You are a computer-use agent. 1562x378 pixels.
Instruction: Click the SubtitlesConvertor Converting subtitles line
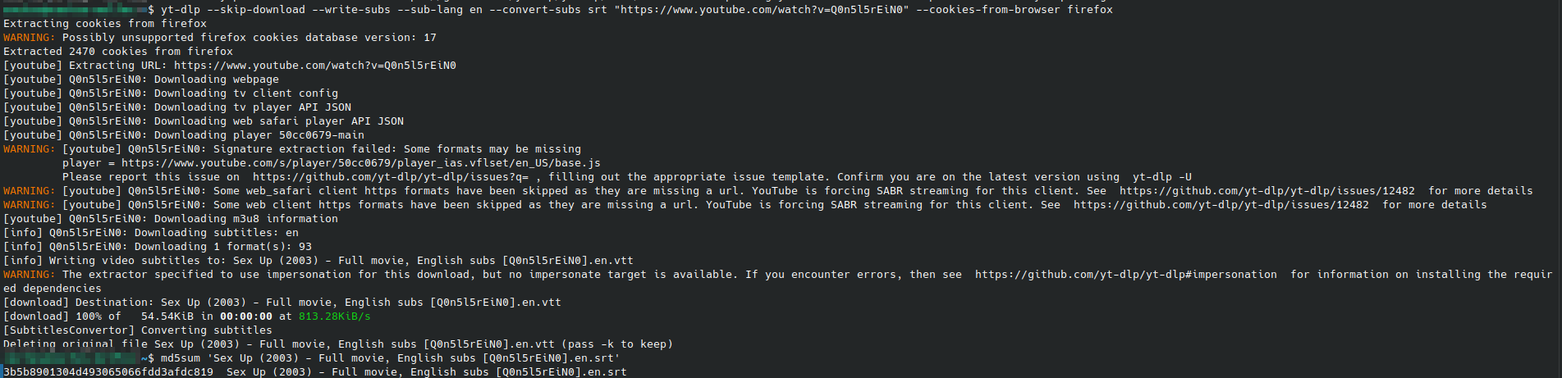pos(138,330)
